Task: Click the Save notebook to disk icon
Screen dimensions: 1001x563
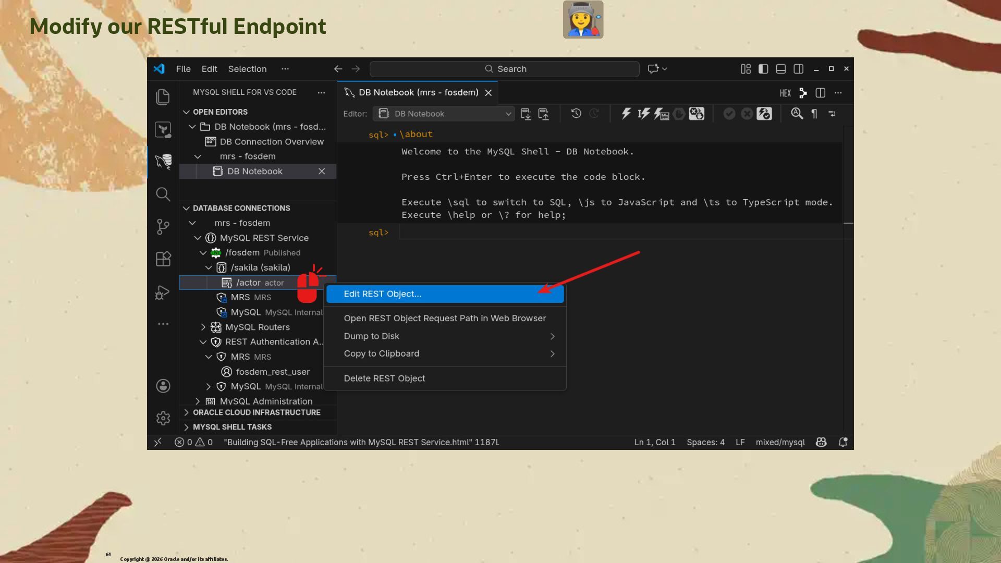Action: point(526,114)
